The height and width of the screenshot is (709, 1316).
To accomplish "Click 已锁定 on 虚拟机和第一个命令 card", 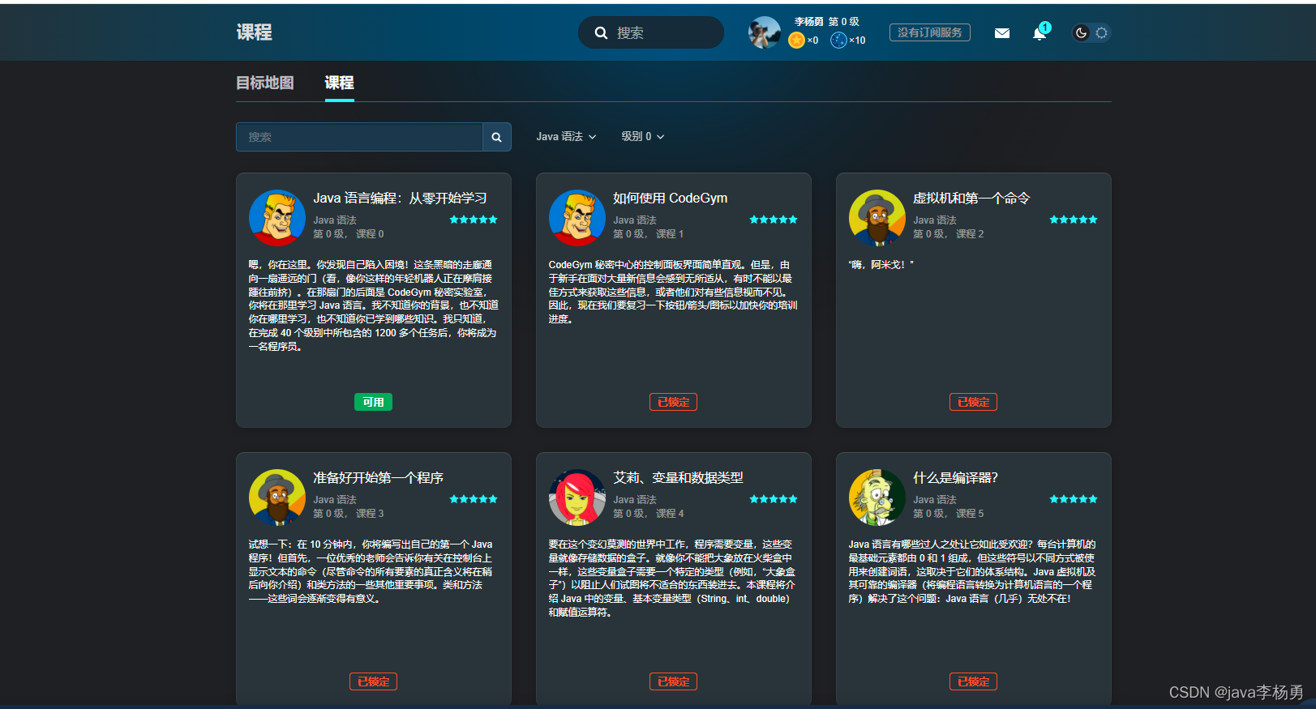I will click(973, 402).
